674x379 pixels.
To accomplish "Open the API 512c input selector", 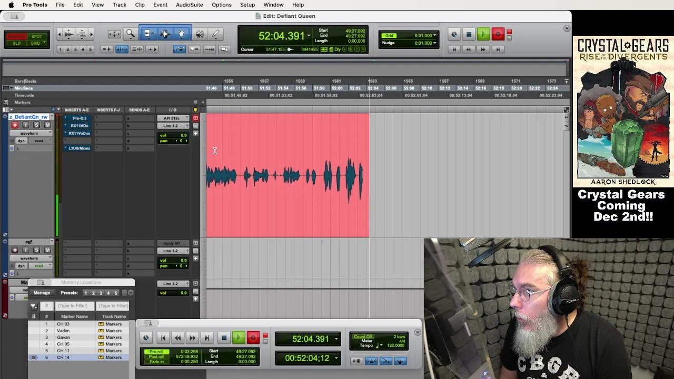I will click(x=172, y=118).
